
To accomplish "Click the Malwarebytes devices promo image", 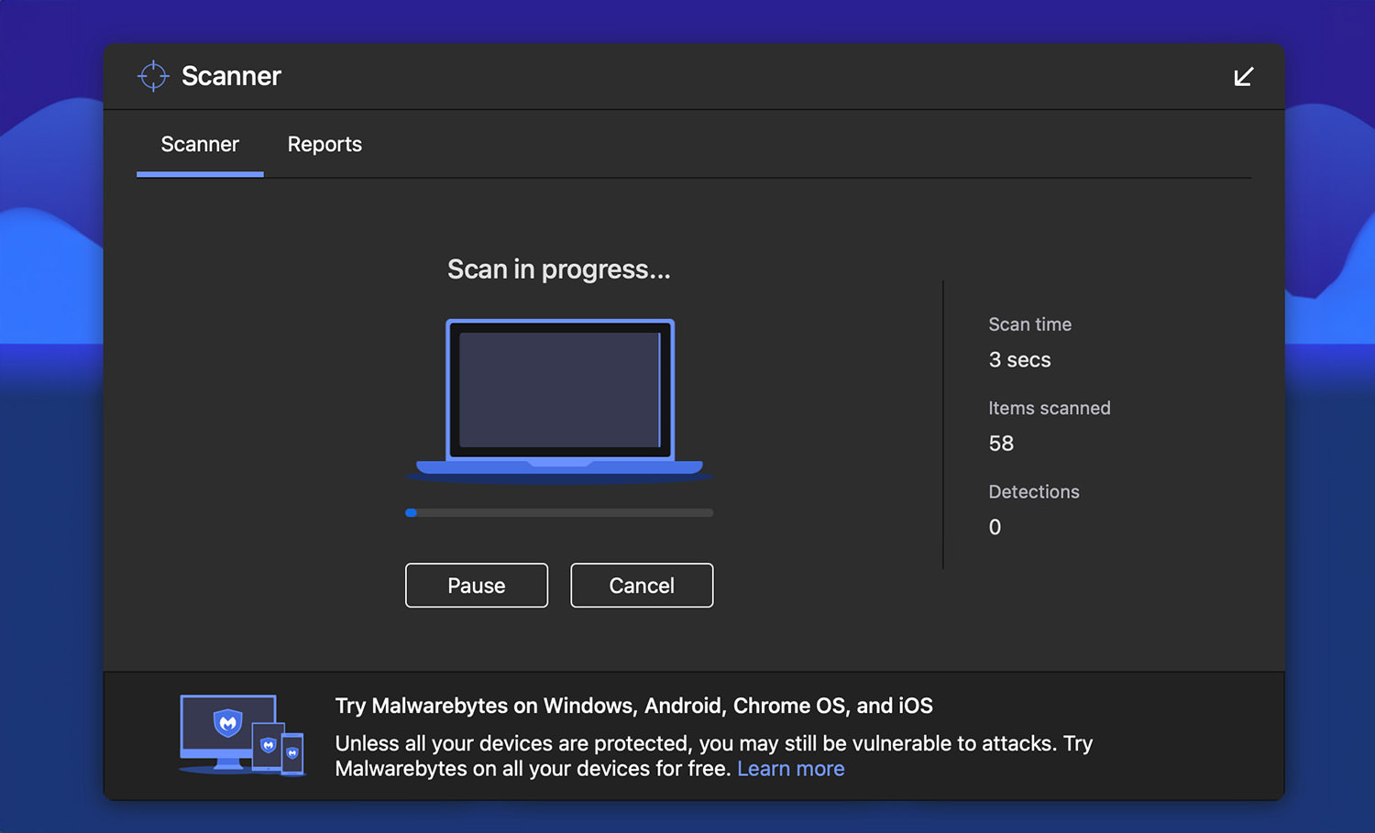I will coord(242,735).
